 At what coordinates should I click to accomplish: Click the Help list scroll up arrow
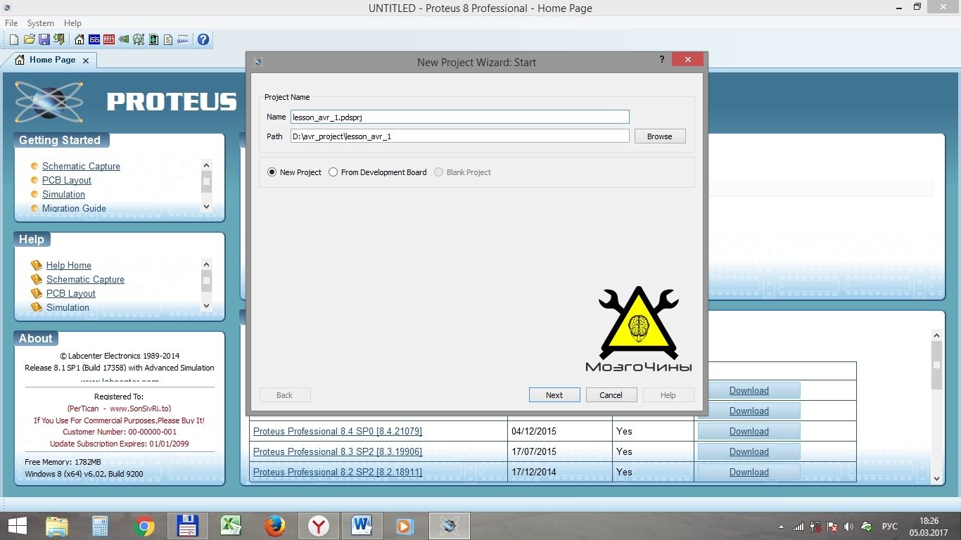(x=206, y=264)
